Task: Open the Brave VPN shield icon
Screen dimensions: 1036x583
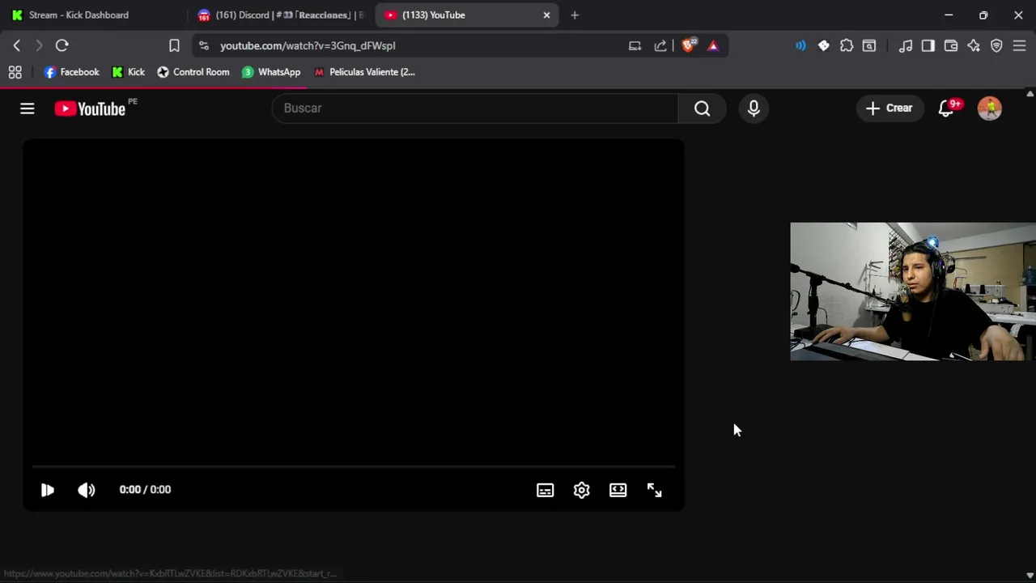Action: 996,45
